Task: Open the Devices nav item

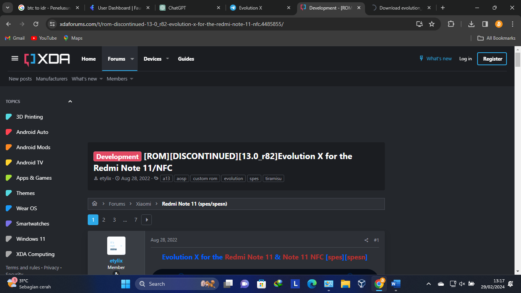Action: pos(153,59)
